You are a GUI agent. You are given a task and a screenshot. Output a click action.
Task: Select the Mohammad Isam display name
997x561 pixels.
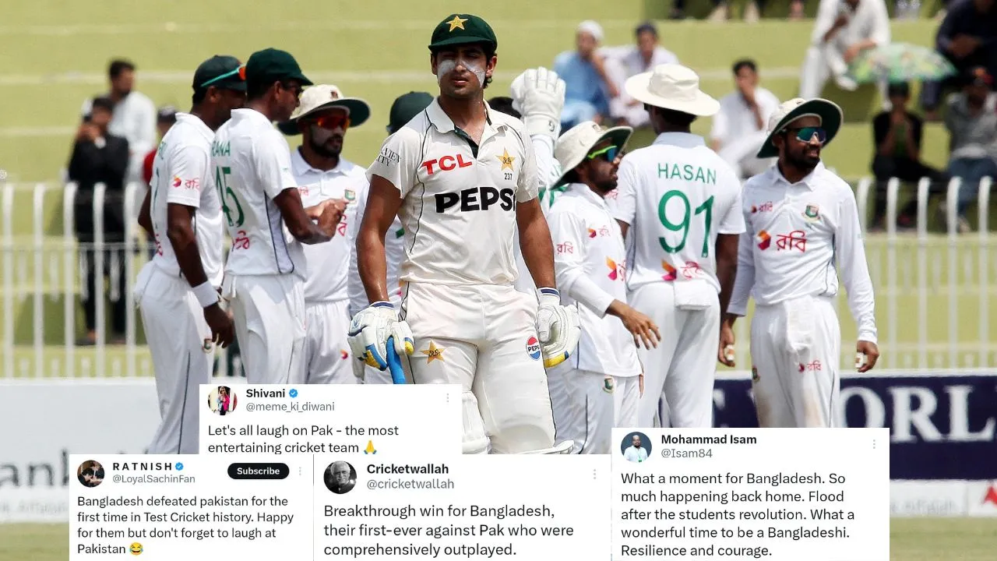tap(708, 439)
